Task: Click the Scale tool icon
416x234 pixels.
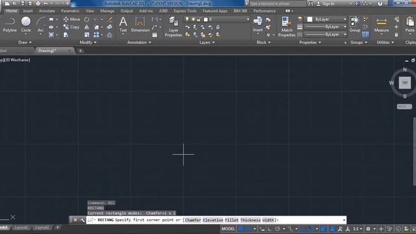Action: click(x=86, y=34)
